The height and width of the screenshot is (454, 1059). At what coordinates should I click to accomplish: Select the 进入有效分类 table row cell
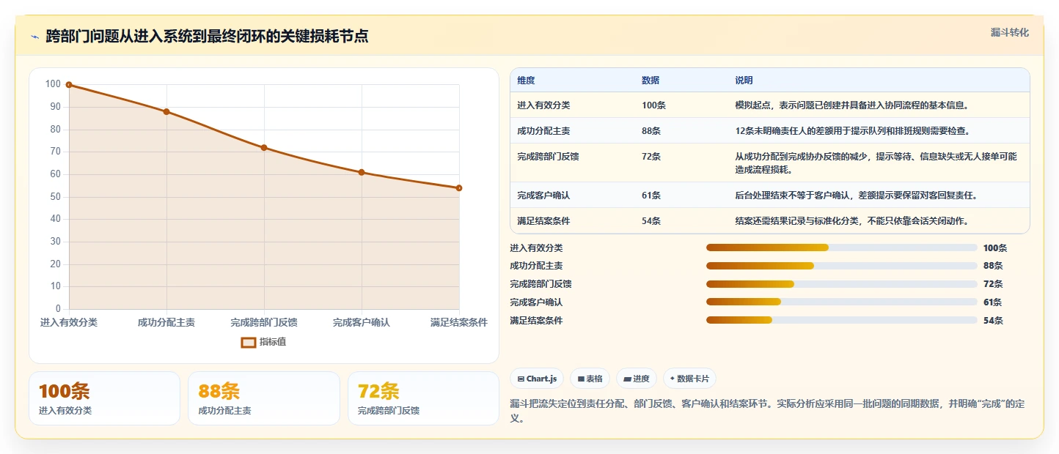pos(543,105)
